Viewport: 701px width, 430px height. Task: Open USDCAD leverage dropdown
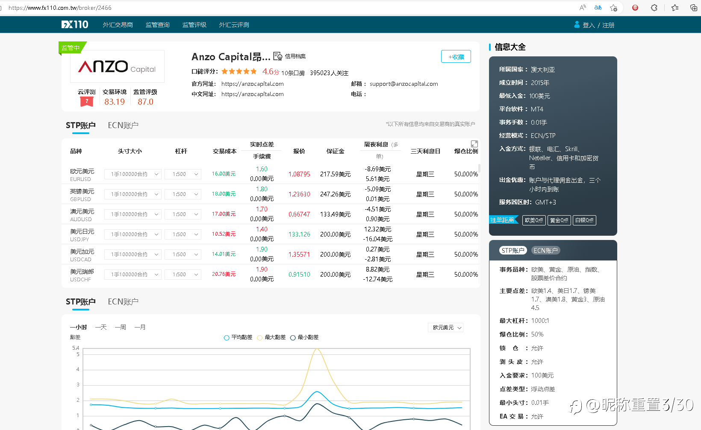point(183,254)
